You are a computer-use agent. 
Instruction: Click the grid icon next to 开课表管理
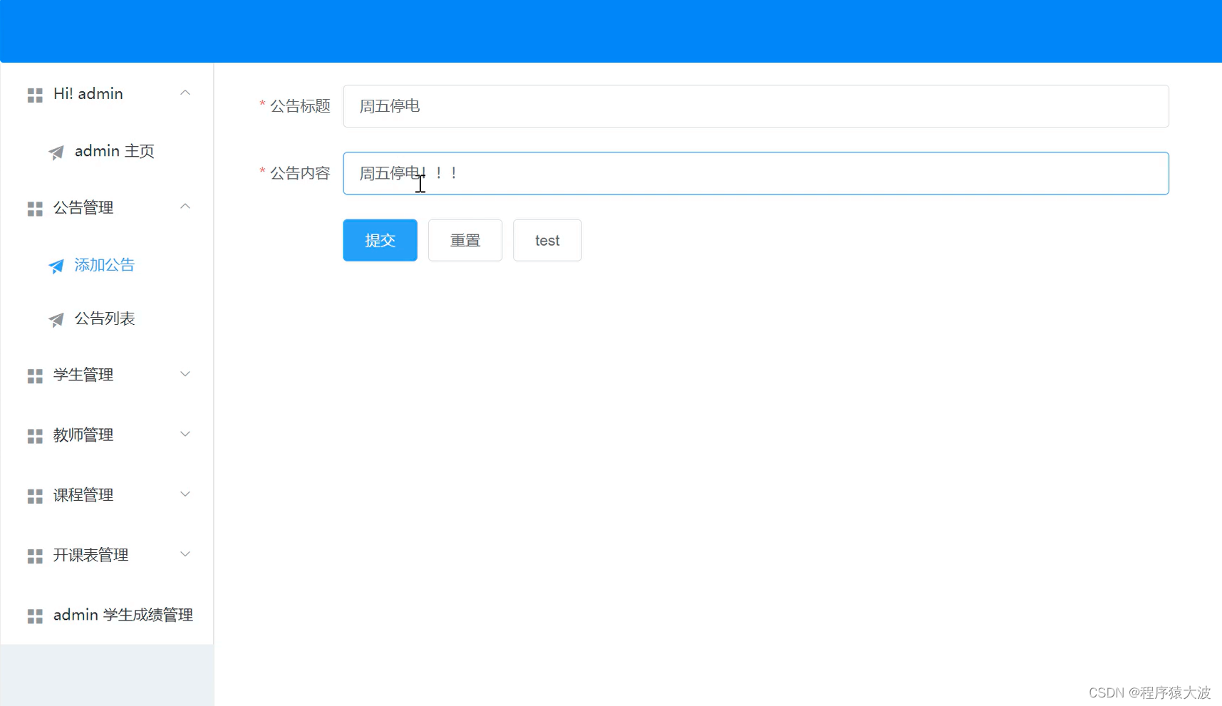[x=34, y=556]
